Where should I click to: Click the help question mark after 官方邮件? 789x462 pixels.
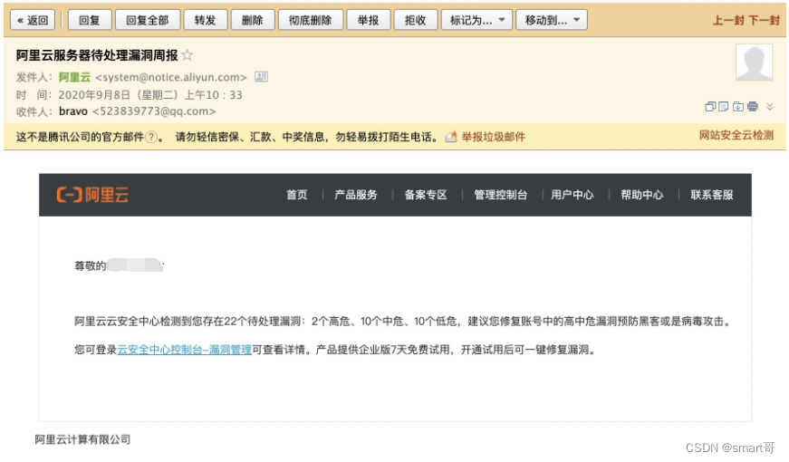pos(150,137)
